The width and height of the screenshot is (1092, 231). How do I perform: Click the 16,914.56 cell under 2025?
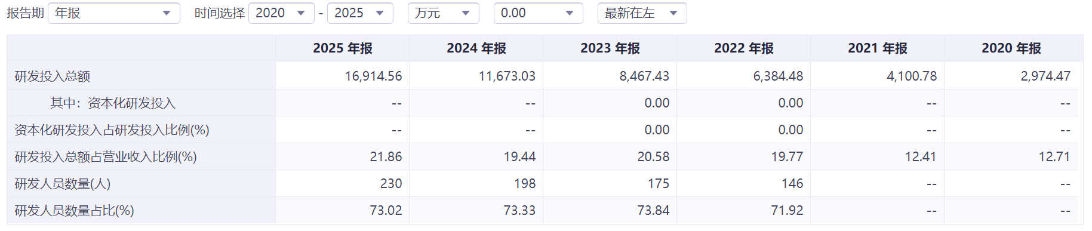[x=373, y=76]
